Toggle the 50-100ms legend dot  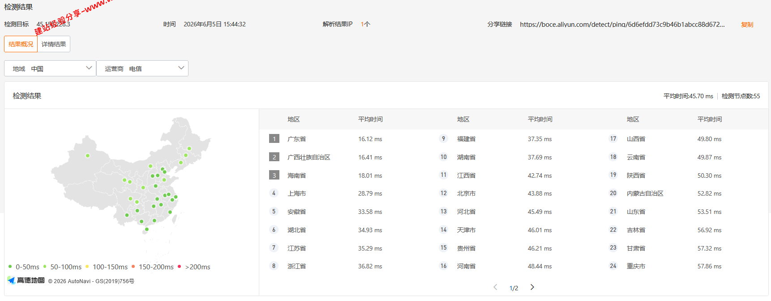(x=45, y=267)
